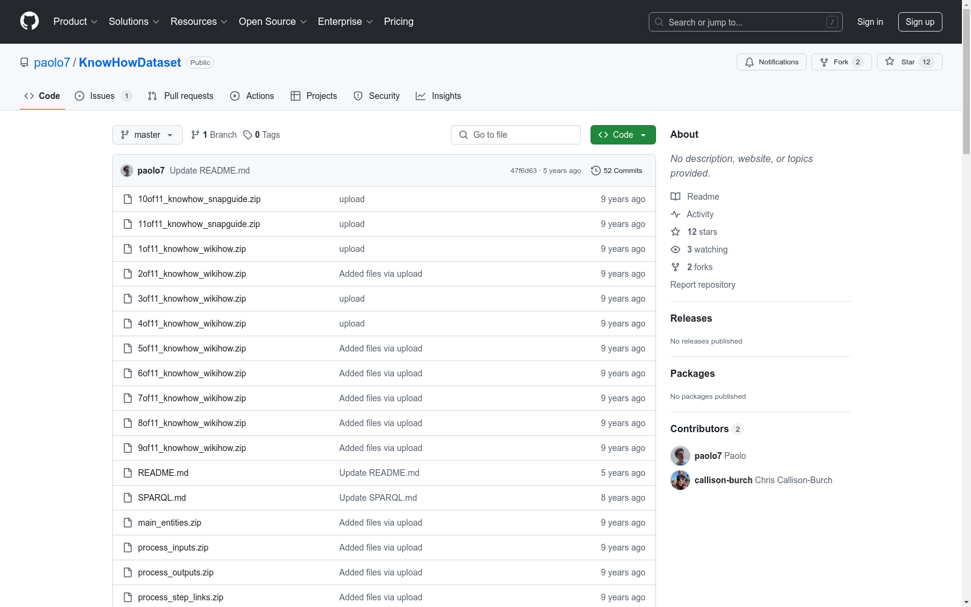Click the file icon beside README.md
Viewport: 971px width, 607px height.
(127, 473)
